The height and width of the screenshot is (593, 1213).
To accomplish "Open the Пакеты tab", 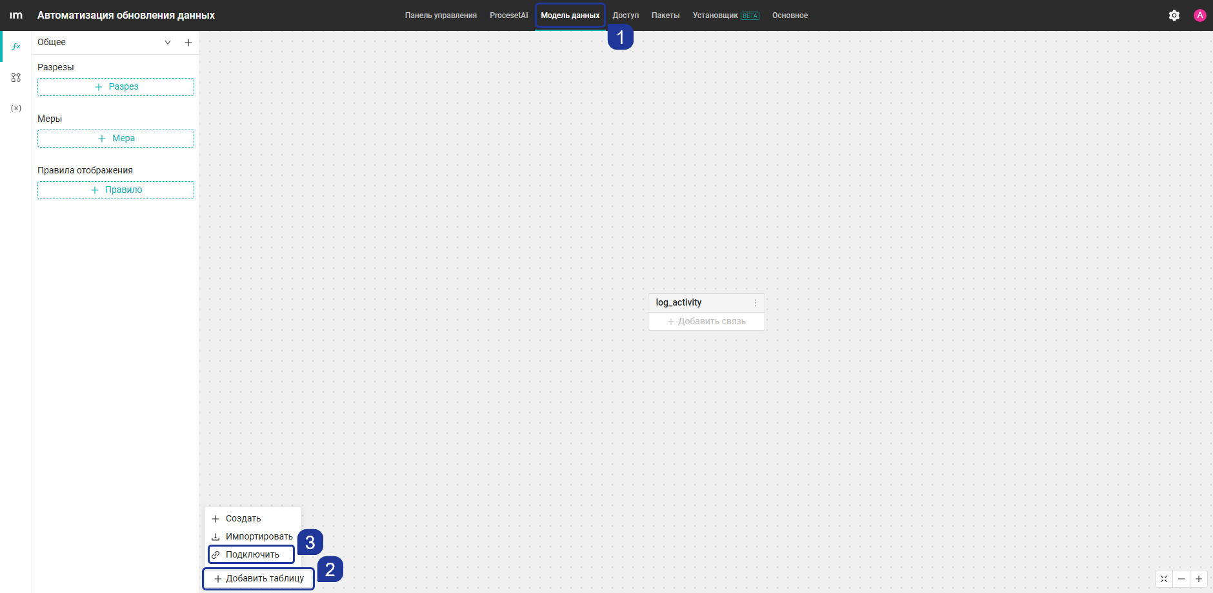I will 665,15.
